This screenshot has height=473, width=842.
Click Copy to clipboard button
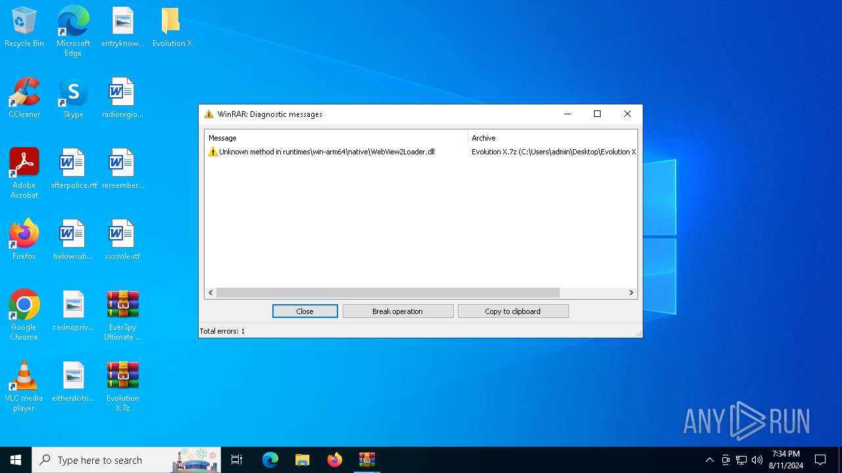point(513,311)
